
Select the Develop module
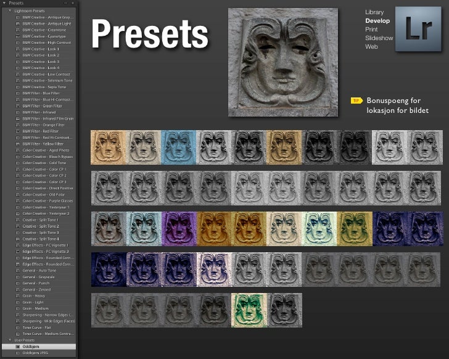coord(377,21)
